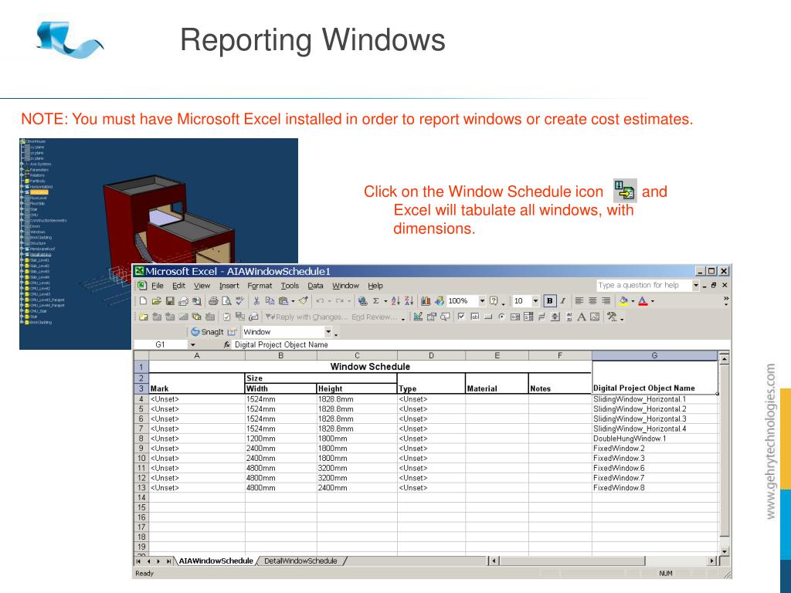This screenshot has width=791, height=593.
Task: Switch to the DetailWindowSchedule sheet tab
Action: tap(300, 561)
